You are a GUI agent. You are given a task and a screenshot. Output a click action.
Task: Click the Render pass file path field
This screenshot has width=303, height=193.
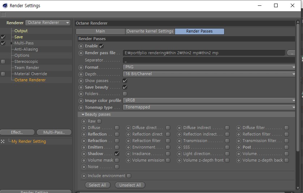tap(204, 53)
